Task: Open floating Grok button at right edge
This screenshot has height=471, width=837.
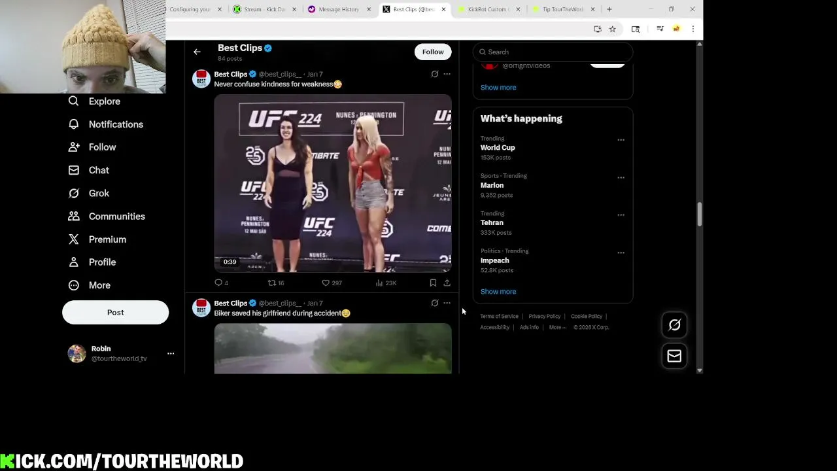Action: pos(674,325)
